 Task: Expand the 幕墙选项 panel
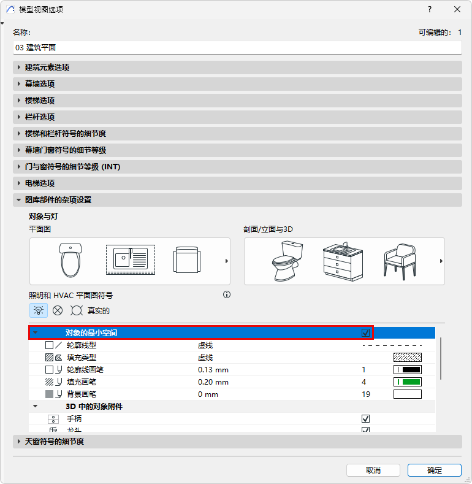(237, 84)
